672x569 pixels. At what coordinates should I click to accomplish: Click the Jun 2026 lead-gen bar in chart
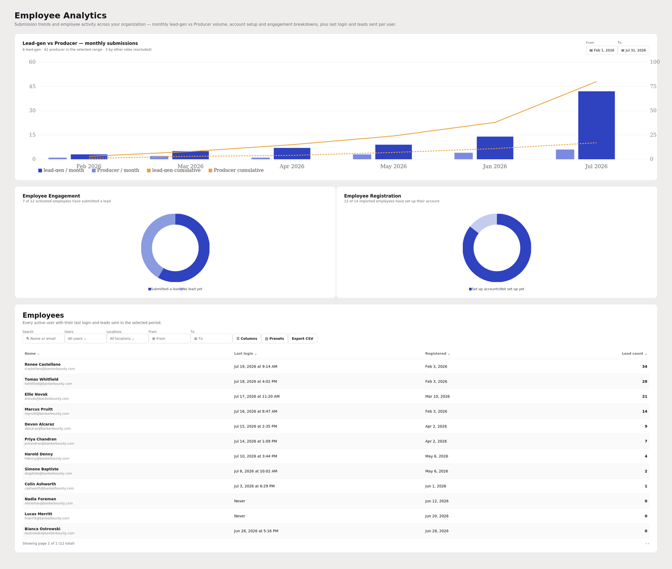pyautogui.click(x=495, y=148)
